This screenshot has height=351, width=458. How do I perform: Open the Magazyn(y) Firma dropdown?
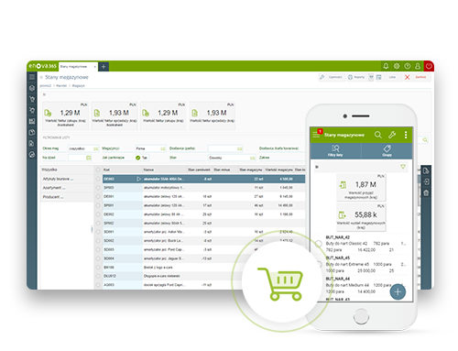pos(150,148)
